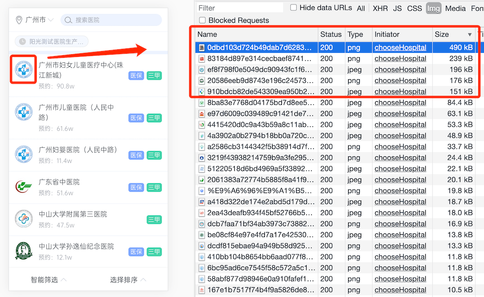Click the location pin icon beside 广州市
The height and width of the screenshot is (297, 484).
click(x=19, y=20)
